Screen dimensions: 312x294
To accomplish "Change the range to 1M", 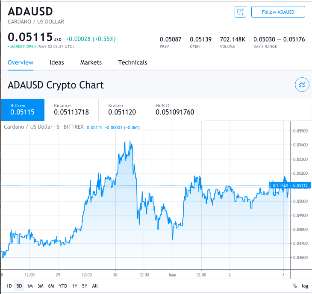I will (30, 286).
